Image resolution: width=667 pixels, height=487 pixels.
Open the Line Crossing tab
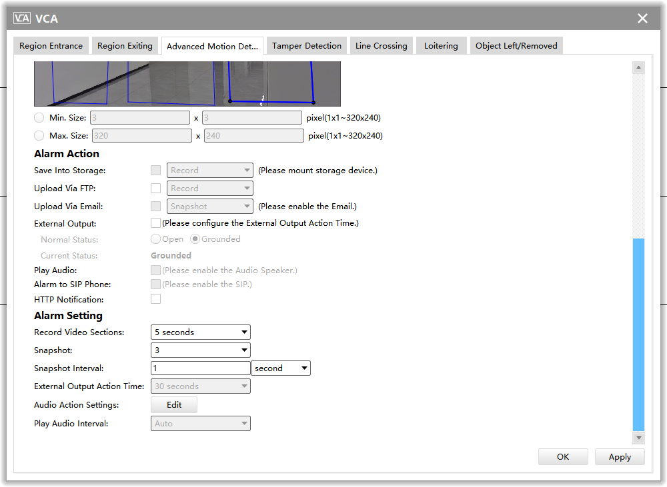(381, 45)
